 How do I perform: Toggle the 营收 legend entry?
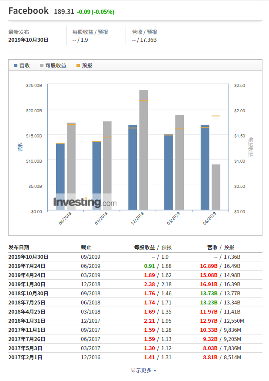22,65
